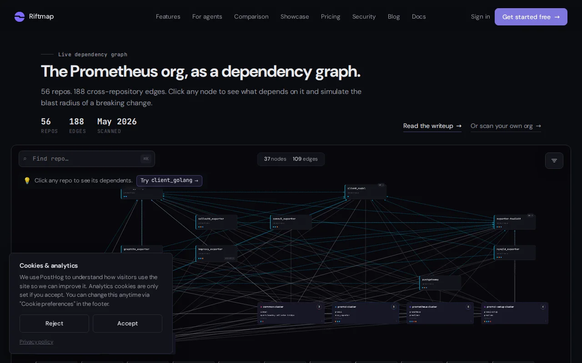Open Read the writeup link

[x=432, y=126]
